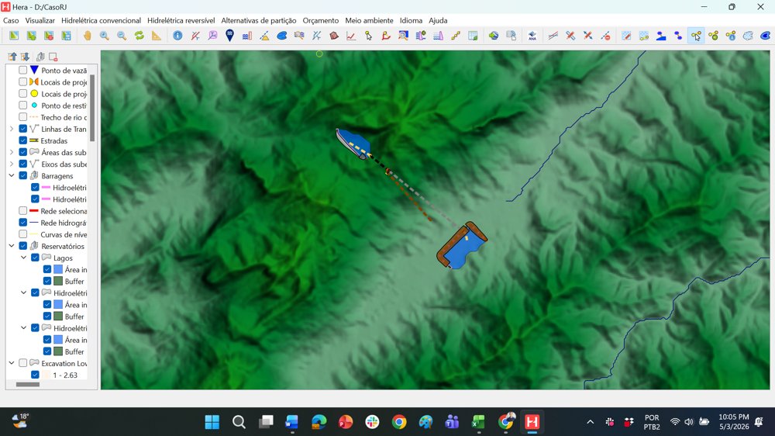
Task: Collapse the Excavation Lov group
Action: point(12,363)
